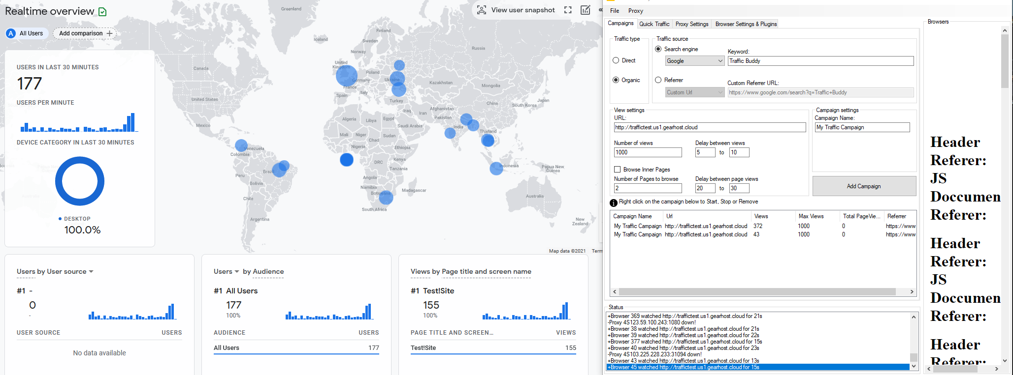
Task: Select highlighted 'Browser 45 watched' status line
Action: tap(758, 367)
